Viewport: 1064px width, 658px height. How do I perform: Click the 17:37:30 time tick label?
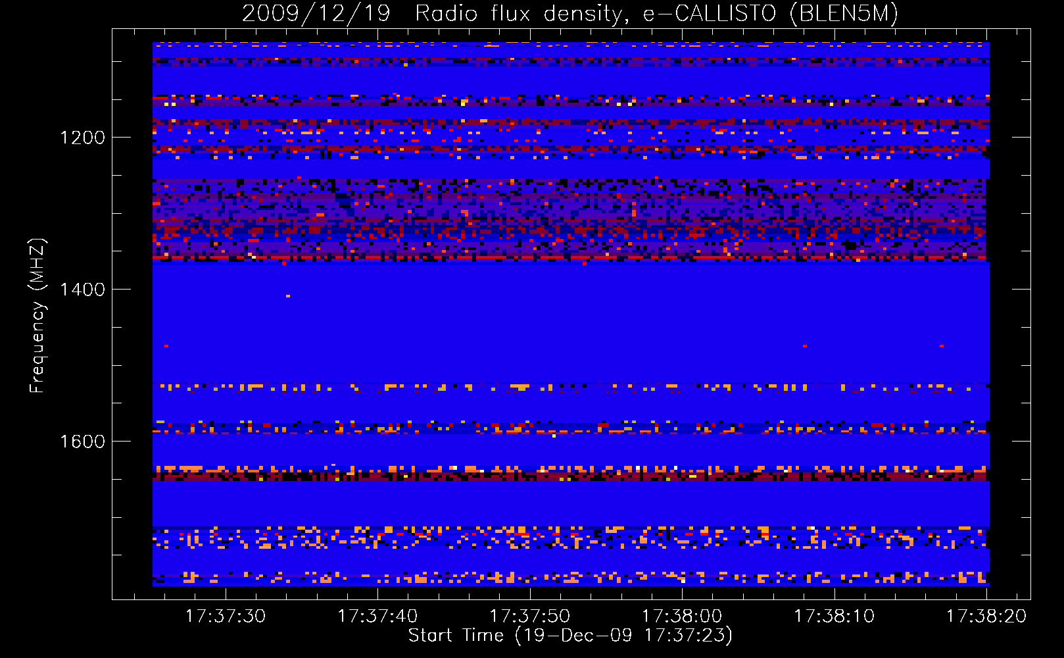point(226,616)
